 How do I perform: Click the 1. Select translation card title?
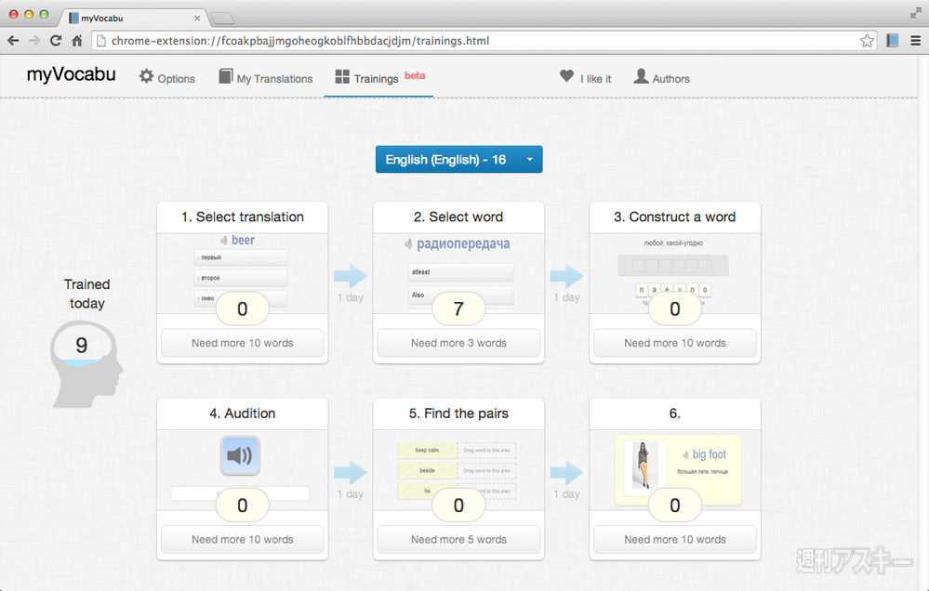[x=243, y=217]
